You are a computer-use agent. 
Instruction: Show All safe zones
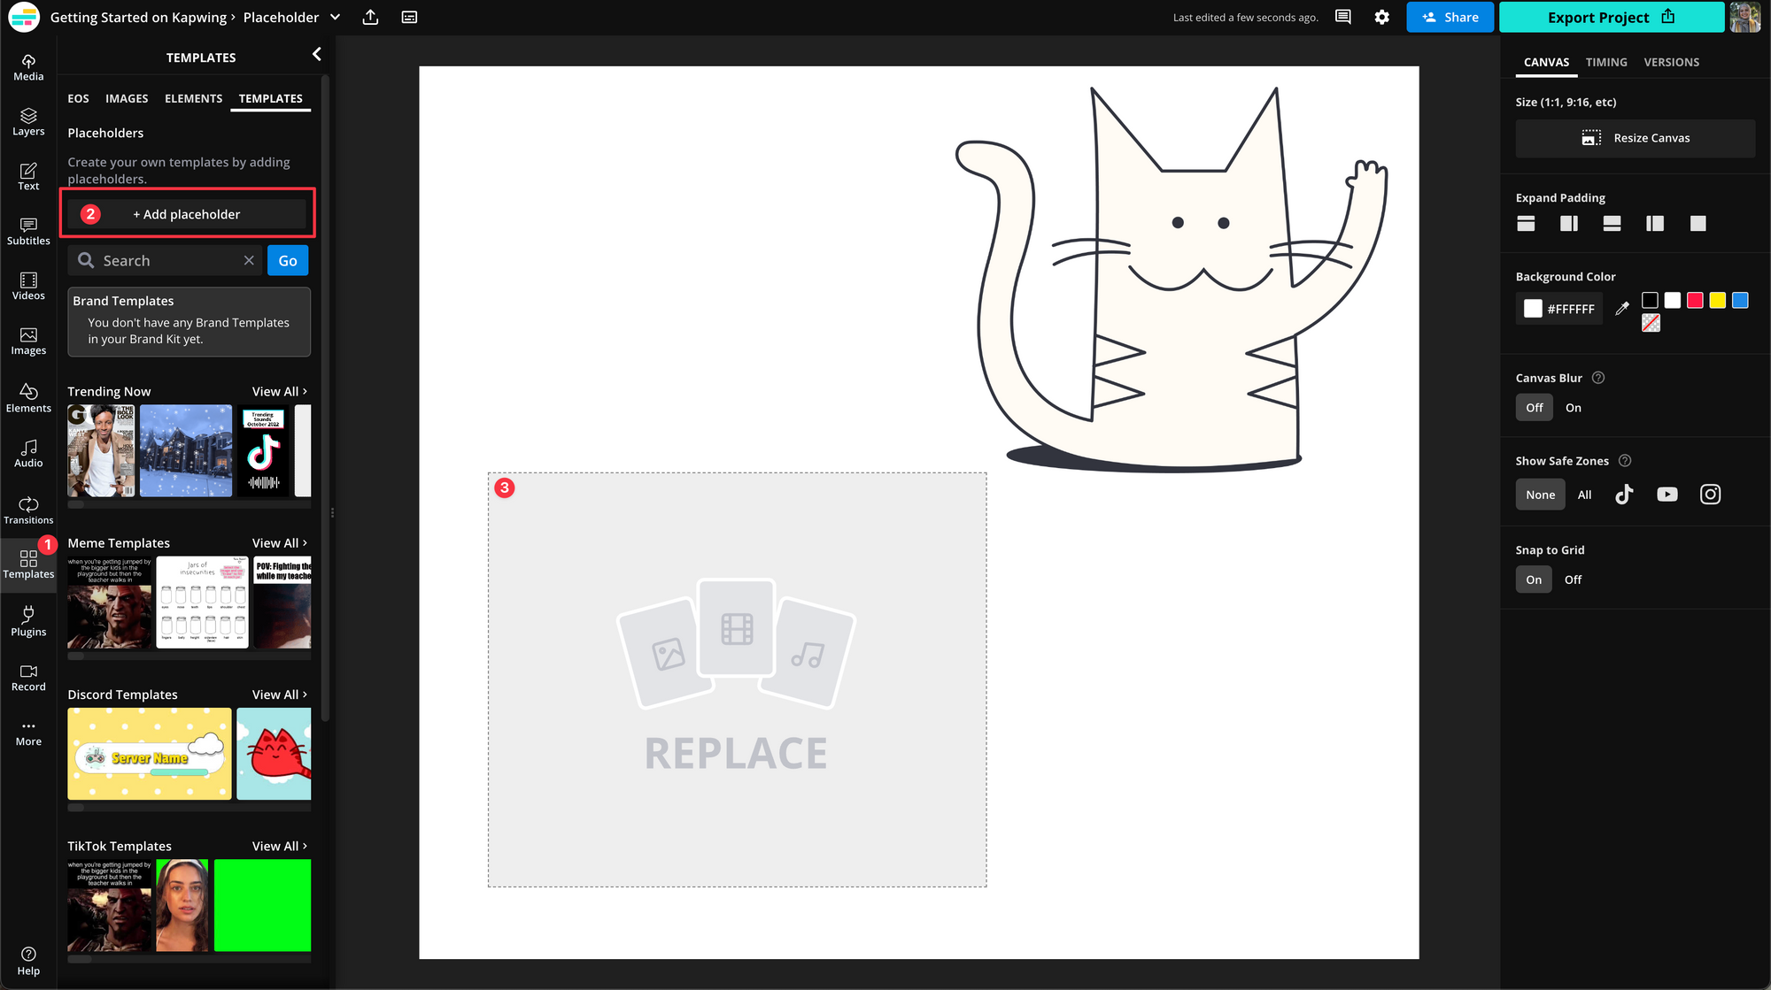click(1584, 495)
